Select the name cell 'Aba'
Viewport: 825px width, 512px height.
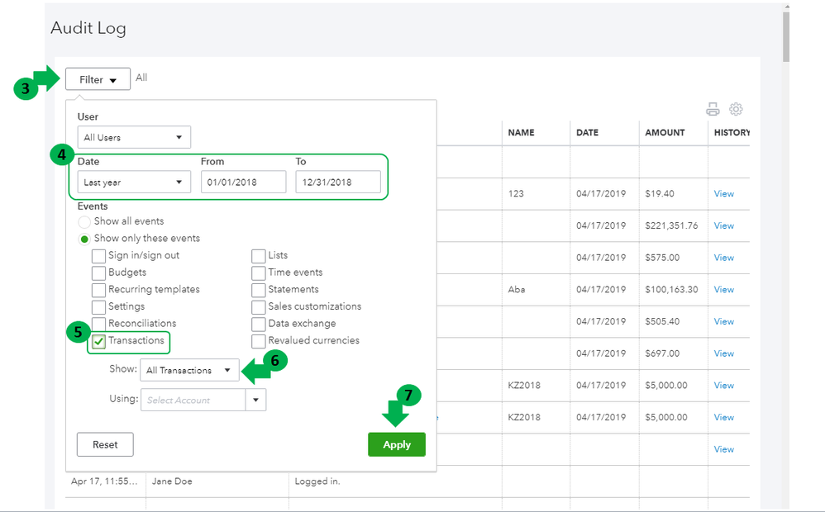(x=517, y=290)
